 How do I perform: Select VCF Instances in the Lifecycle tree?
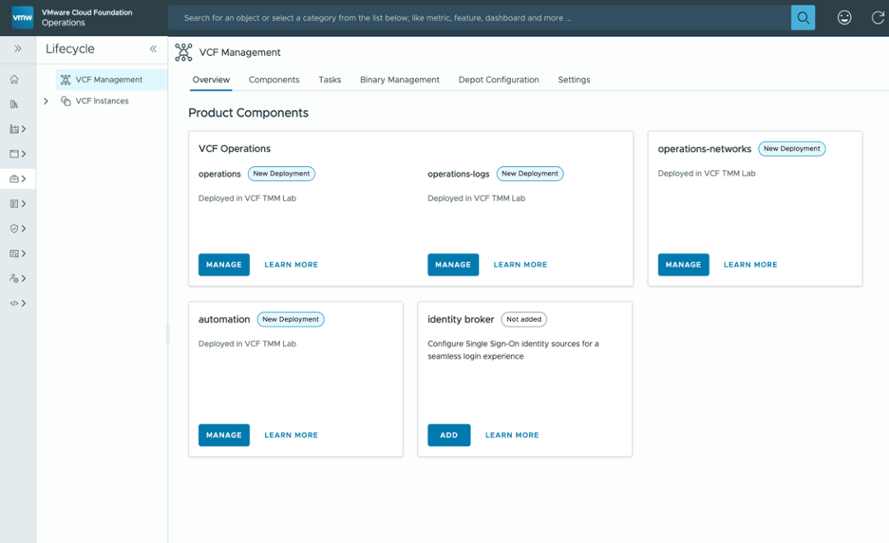tap(102, 101)
